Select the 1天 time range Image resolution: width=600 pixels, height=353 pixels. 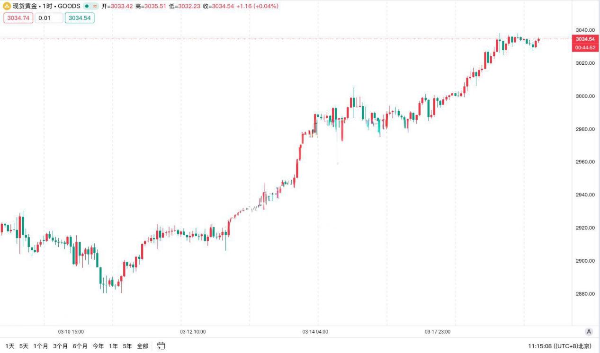coord(9,346)
